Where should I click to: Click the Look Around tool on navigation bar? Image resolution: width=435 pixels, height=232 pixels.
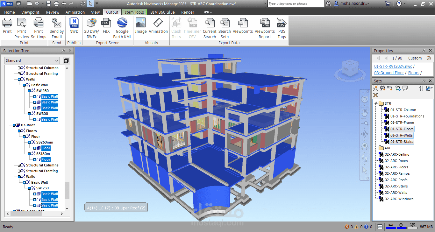tap(365, 146)
